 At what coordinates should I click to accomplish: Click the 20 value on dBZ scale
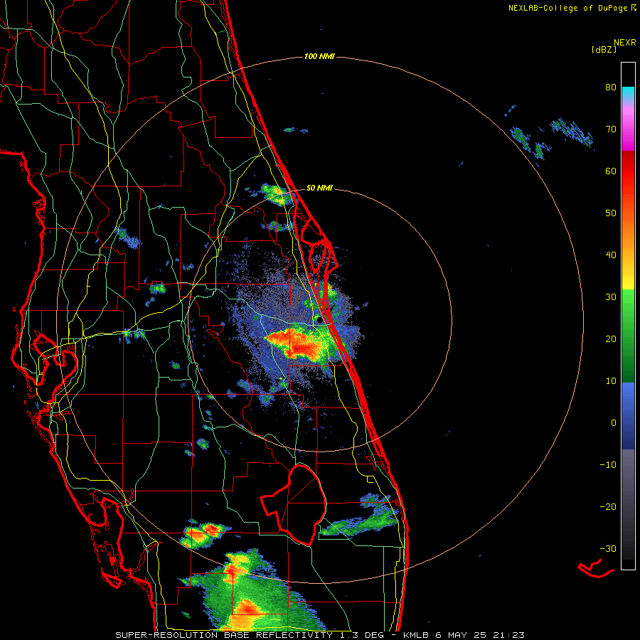(x=611, y=339)
